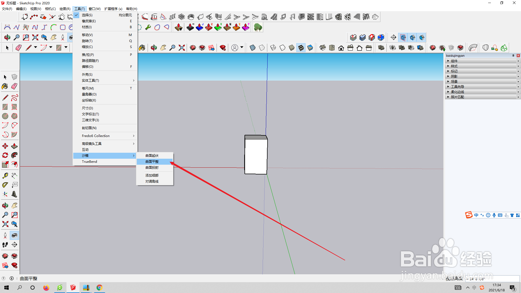Open Firefox from the Windows taskbar
521x293 pixels.
[x=46, y=288]
